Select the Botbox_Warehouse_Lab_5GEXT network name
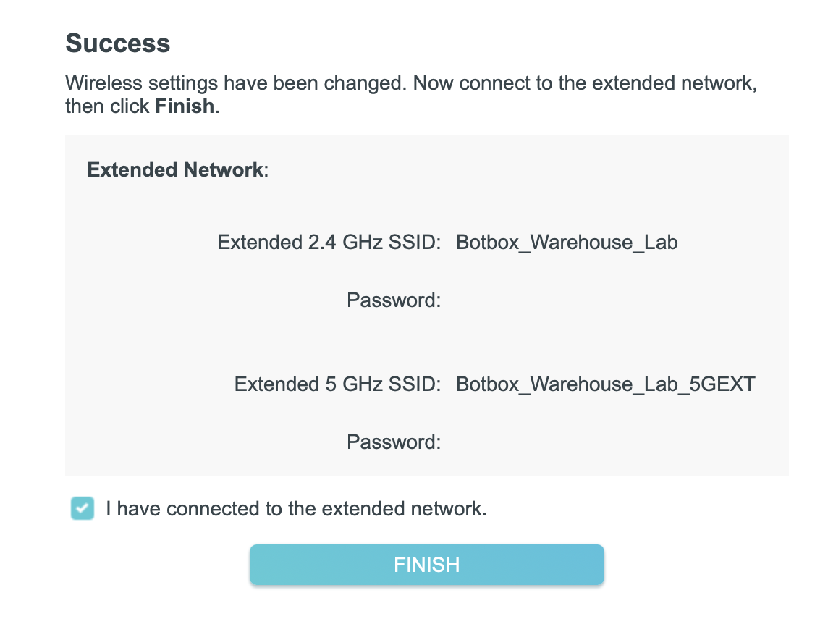The image size is (828, 640). (x=605, y=384)
